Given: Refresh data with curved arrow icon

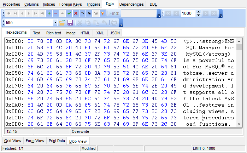Looking at the screenshot, I should [83, 13].
